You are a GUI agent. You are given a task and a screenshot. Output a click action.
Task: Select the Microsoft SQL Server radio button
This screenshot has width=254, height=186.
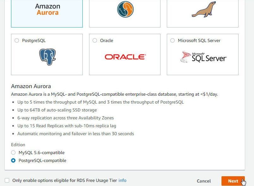(x=172, y=40)
